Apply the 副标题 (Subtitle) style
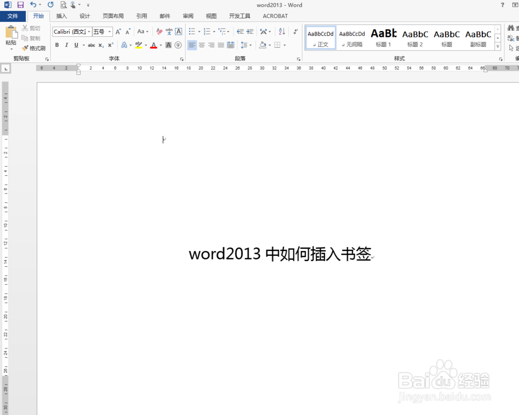This screenshot has width=519, height=415. coord(479,38)
